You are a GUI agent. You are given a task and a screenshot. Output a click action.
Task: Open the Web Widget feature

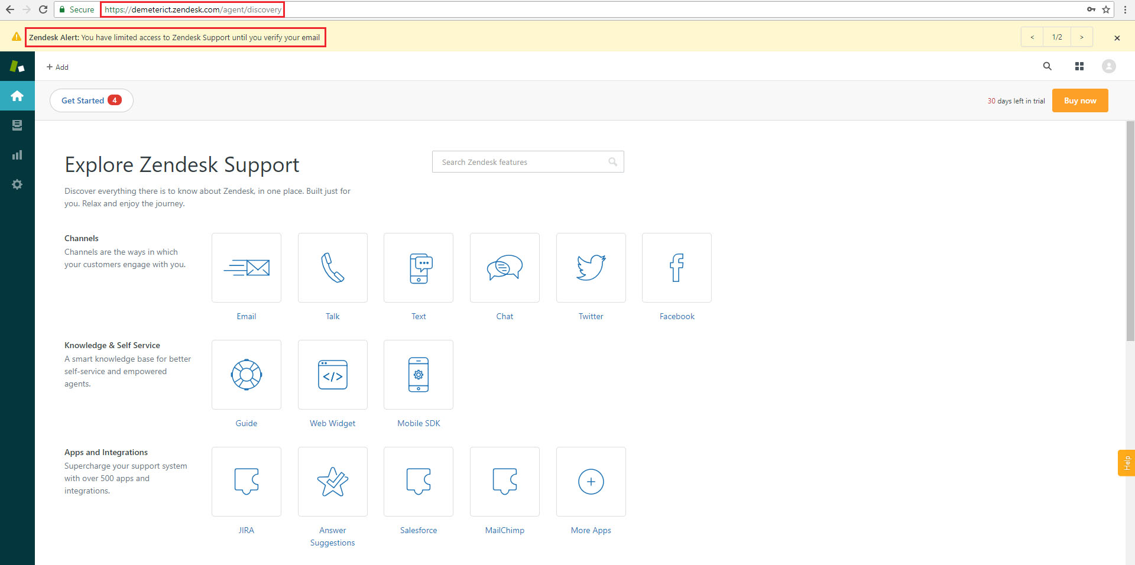pos(332,374)
